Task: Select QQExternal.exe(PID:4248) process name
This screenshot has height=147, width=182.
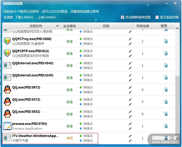Action: pos(33,75)
